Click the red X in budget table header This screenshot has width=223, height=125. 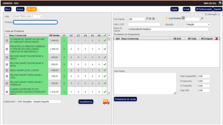(216, 39)
